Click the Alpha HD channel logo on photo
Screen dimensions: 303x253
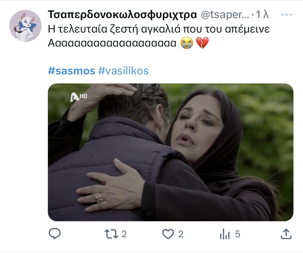pos(78,97)
